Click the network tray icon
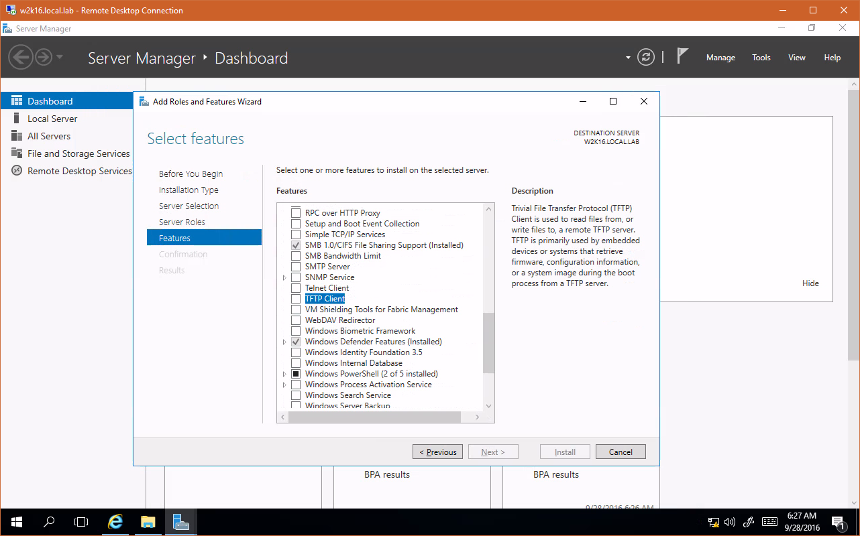This screenshot has height=536, width=860. click(x=714, y=522)
